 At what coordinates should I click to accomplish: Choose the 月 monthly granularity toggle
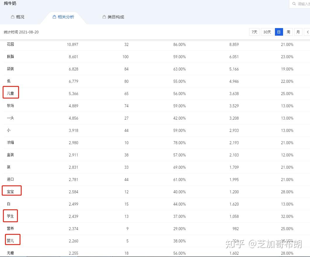(298, 32)
